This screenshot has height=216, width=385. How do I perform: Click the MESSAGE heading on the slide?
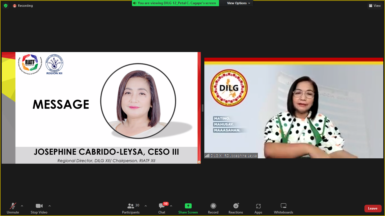(61, 104)
